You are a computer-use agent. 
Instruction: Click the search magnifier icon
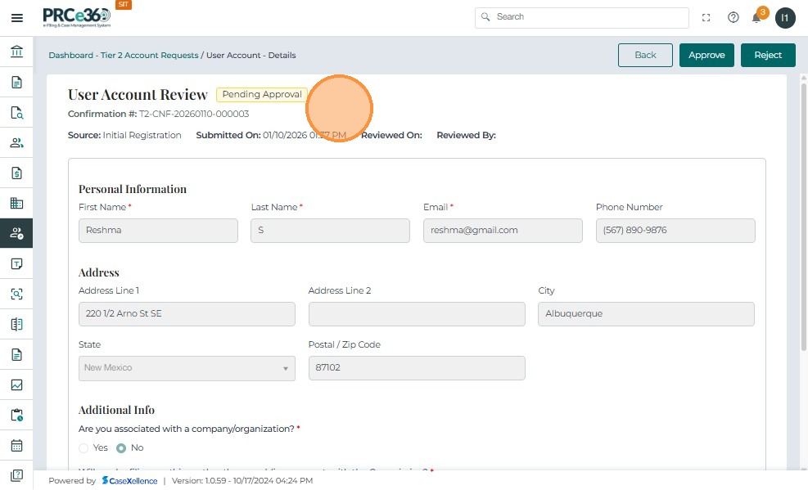click(485, 17)
